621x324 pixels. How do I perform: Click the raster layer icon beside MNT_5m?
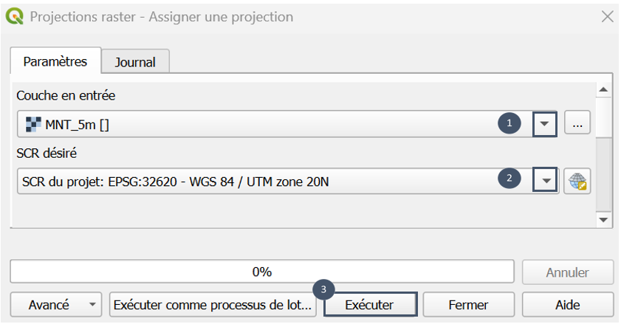pos(33,125)
